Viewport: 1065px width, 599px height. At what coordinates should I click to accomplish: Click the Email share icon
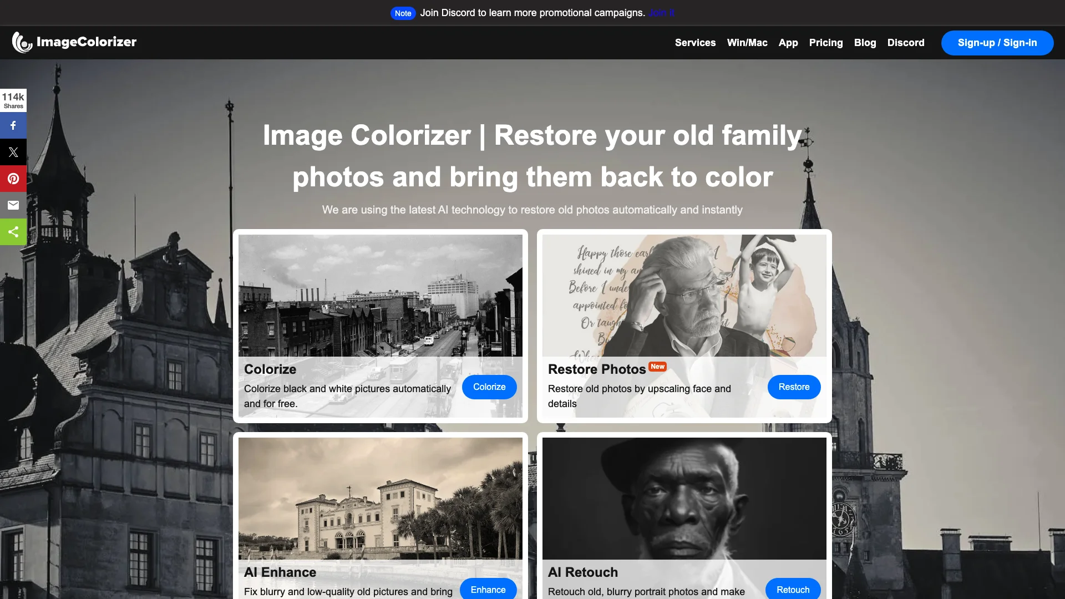click(13, 205)
